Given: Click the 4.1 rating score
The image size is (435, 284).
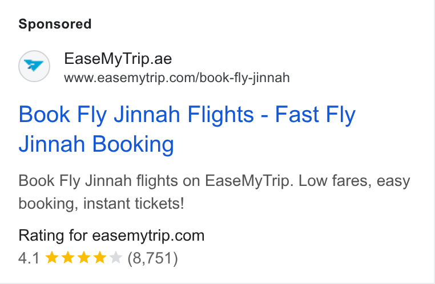Looking at the screenshot, I should tap(29, 258).
